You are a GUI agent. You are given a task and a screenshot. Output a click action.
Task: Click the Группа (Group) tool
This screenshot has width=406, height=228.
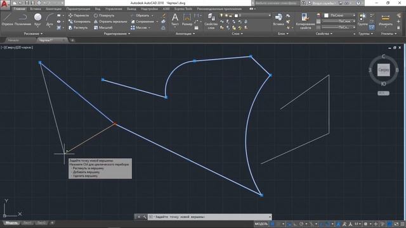(363, 20)
